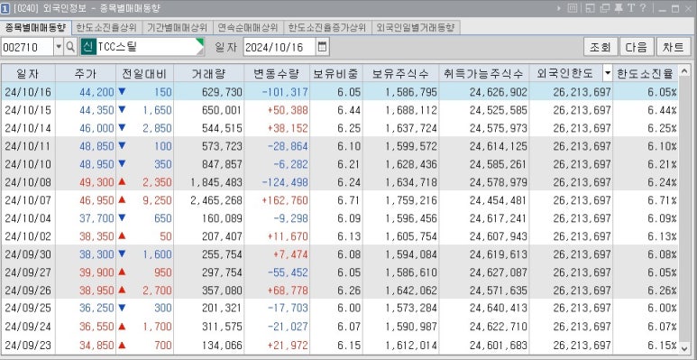Click the 일자 label beside date field
The height and width of the screenshot is (360, 697).
pyautogui.click(x=225, y=47)
